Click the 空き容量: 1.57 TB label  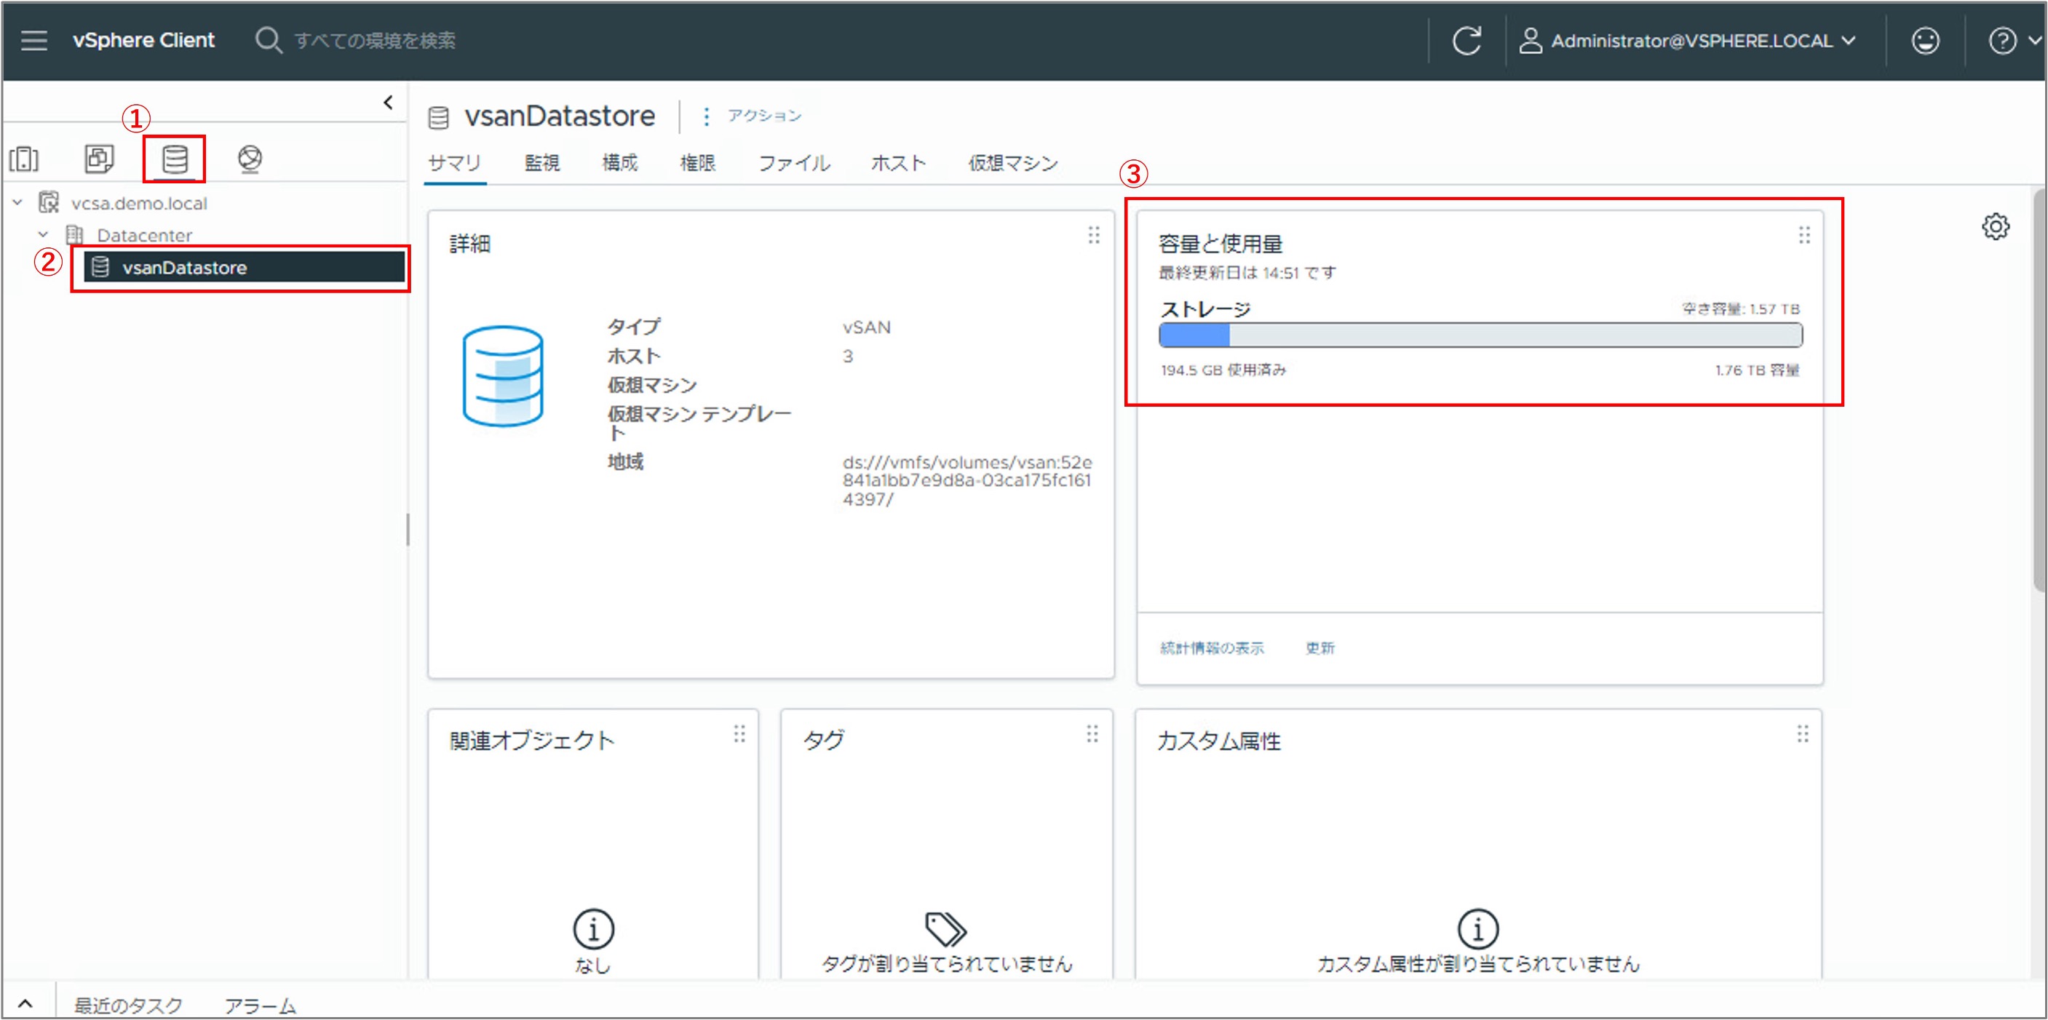[1740, 308]
